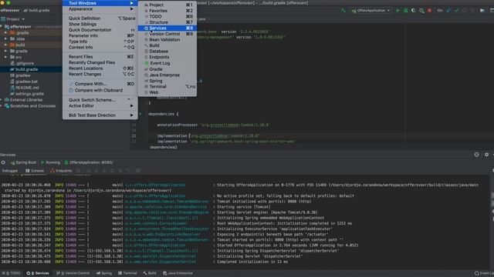Open Active Editor submenu
This screenshot has height=277, width=494.
pyautogui.click(x=100, y=106)
